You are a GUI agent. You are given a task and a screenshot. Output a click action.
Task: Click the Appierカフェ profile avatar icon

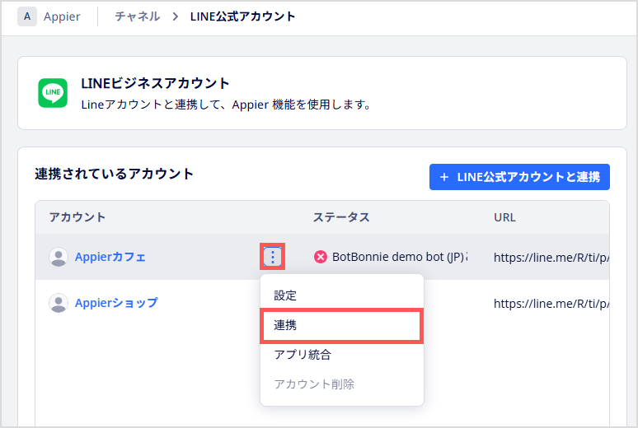coord(59,257)
